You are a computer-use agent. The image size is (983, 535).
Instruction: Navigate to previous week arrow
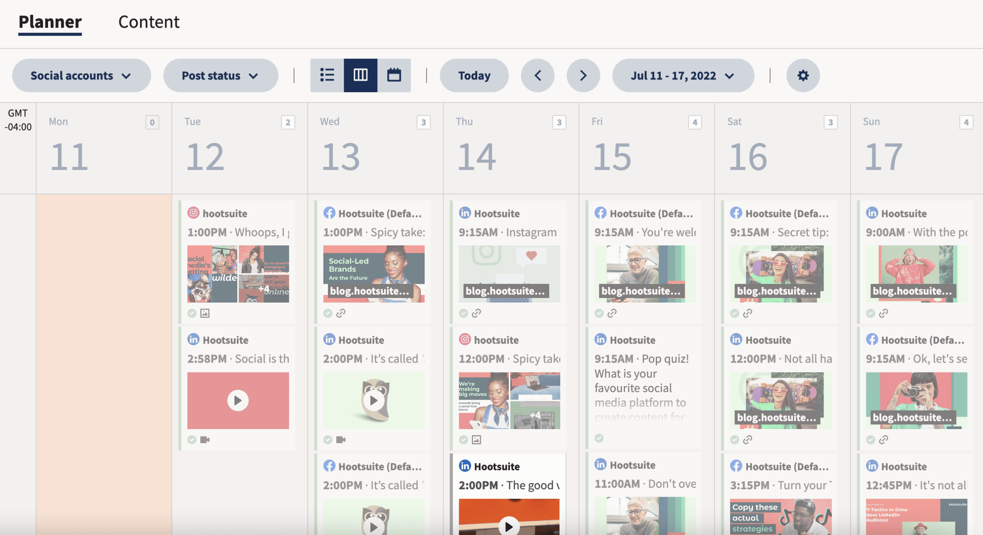[539, 75]
